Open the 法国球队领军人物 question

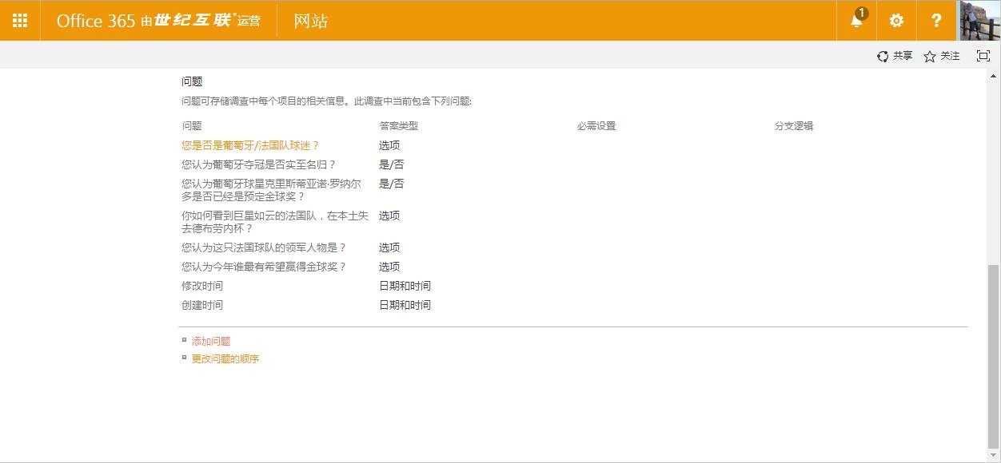tap(265, 247)
